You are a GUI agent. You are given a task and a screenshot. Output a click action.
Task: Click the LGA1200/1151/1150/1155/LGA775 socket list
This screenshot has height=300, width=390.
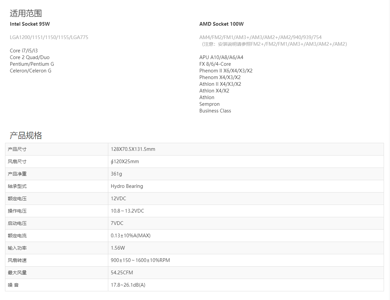pyautogui.click(x=49, y=37)
